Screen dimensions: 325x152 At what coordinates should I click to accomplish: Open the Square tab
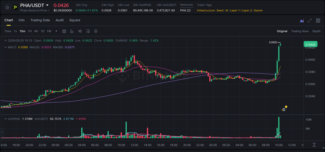coord(75,20)
